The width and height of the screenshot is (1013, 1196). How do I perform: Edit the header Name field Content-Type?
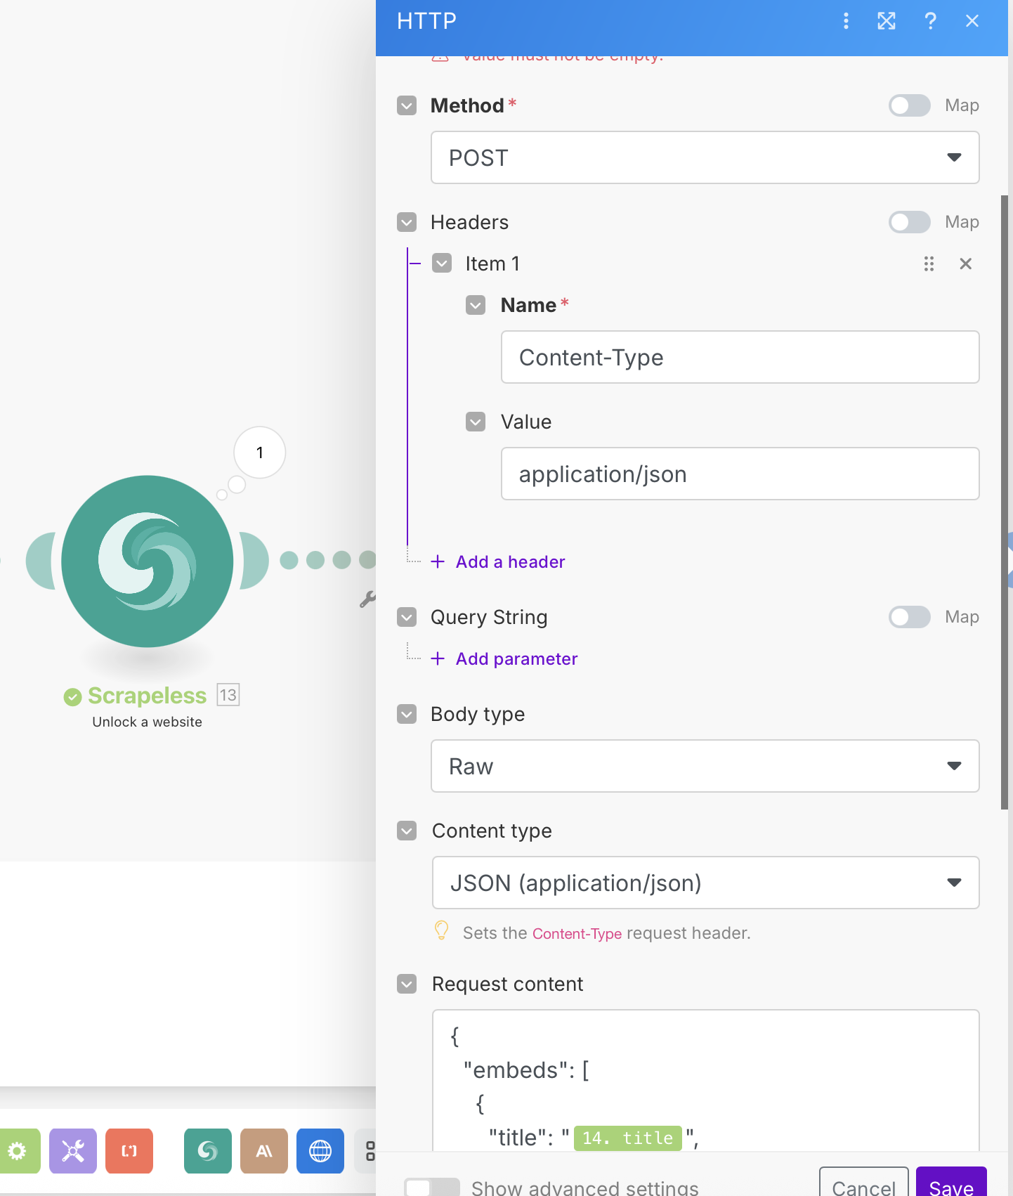(740, 357)
